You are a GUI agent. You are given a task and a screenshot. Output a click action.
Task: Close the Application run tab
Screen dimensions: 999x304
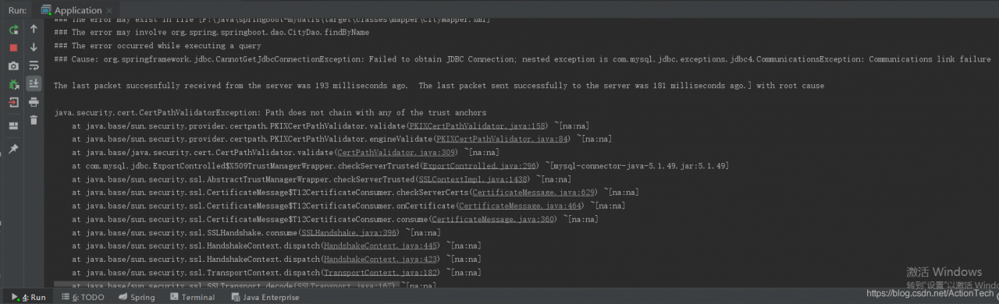tap(109, 10)
